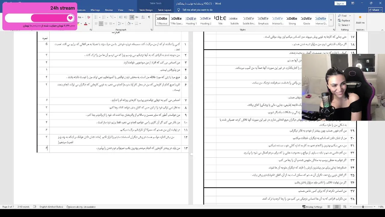The image size is (385, 217).
Task: Click the Bullets list icon
Action: point(96,17)
